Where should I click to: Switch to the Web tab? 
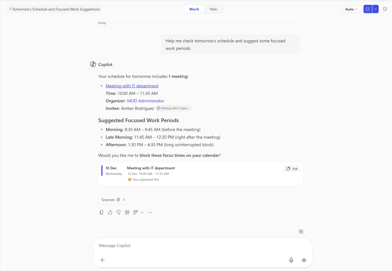coord(213,9)
